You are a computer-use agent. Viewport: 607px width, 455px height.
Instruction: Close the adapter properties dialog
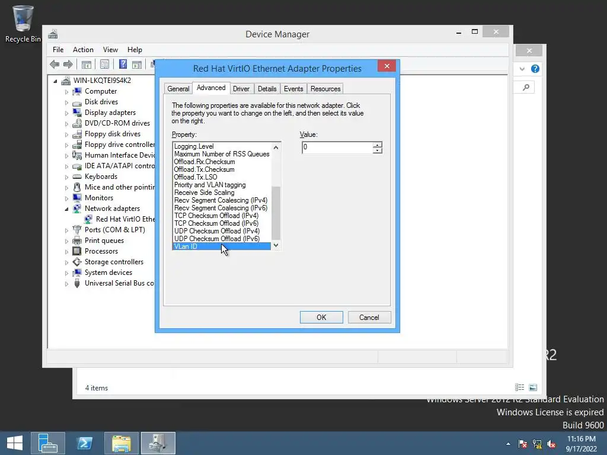pos(386,66)
